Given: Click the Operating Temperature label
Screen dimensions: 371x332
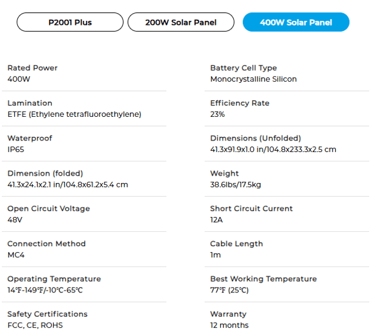Looking at the screenshot, I should point(54,279).
